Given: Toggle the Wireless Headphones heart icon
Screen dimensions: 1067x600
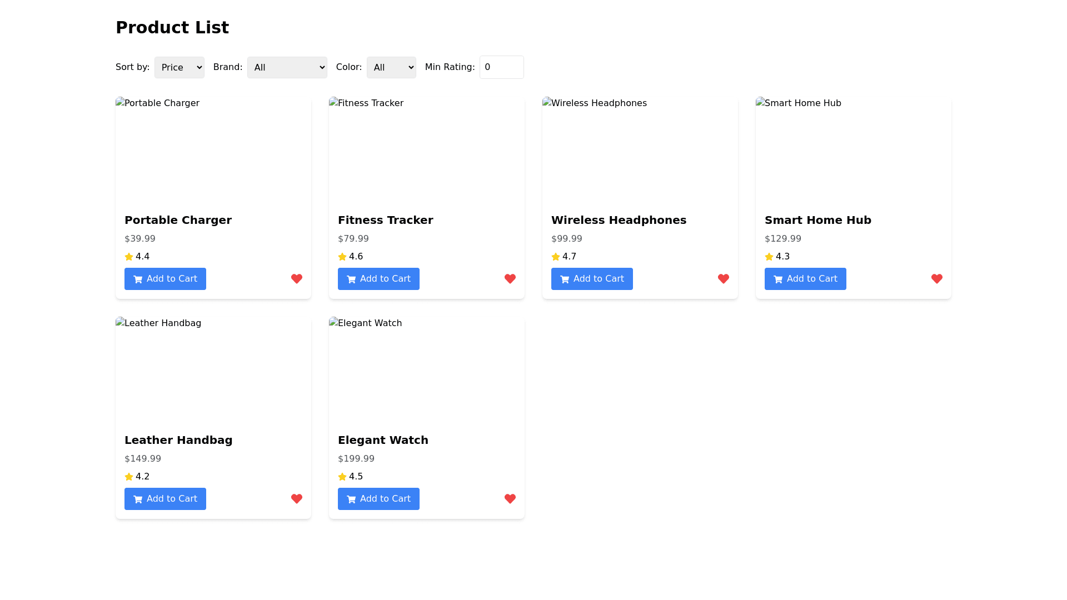Looking at the screenshot, I should (x=724, y=279).
